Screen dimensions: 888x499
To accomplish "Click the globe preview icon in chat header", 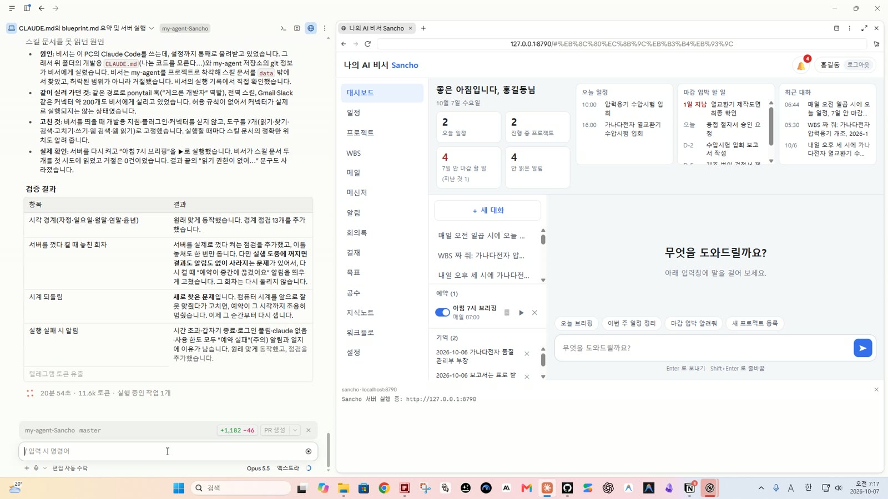I will (x=311, y=28).
